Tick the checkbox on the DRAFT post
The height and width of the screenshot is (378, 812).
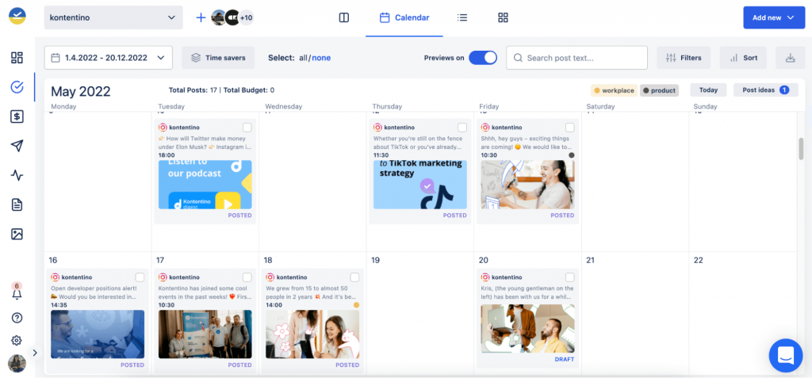pos(569,277)
